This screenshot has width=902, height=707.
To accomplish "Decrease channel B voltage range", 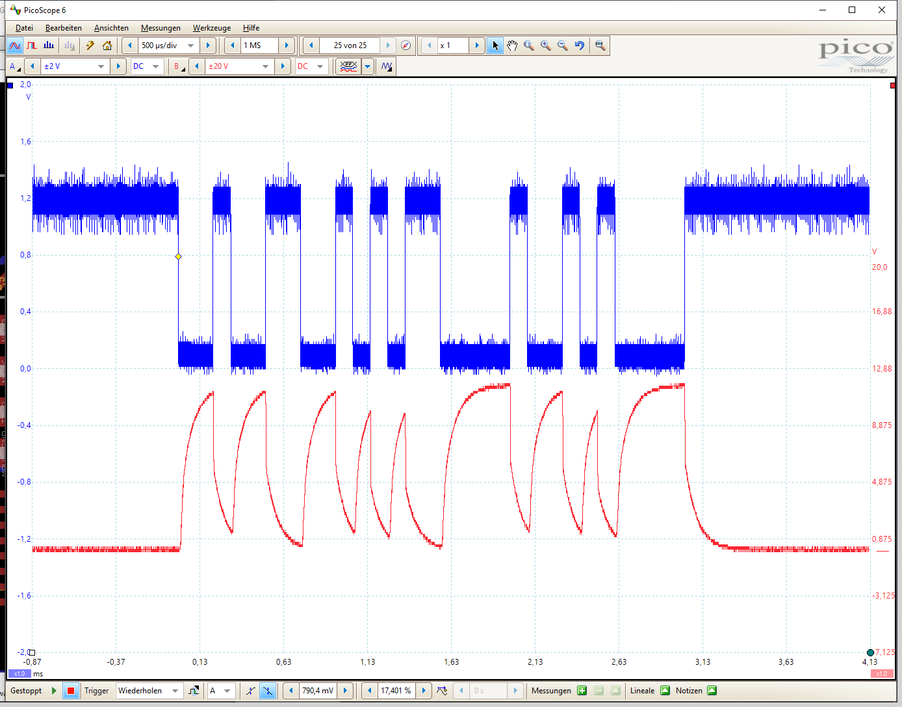I will point(197,66).
